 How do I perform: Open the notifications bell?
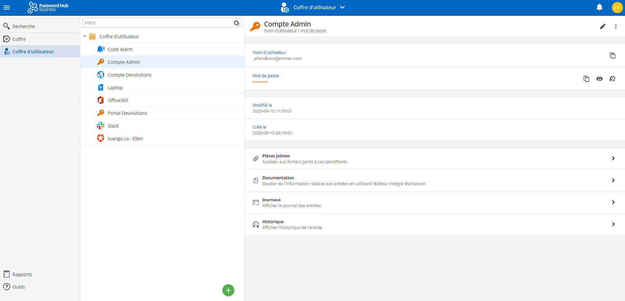599,7
